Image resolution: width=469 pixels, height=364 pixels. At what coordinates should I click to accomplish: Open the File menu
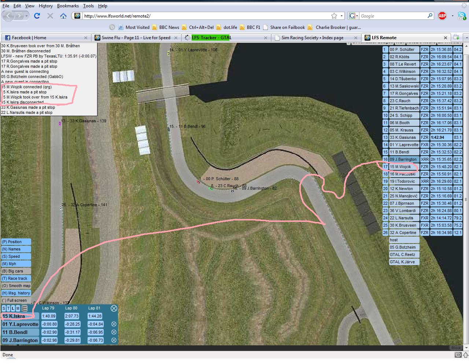tap(6, 6)
